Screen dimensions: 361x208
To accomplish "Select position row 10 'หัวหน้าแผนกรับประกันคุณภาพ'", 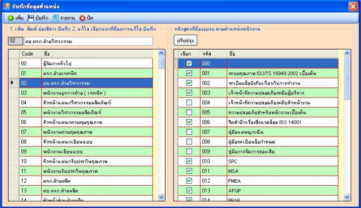I will point(86,161).
